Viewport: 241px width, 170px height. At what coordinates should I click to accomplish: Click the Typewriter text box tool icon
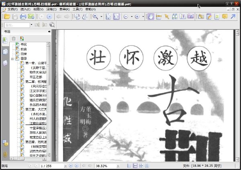[217, 16]
